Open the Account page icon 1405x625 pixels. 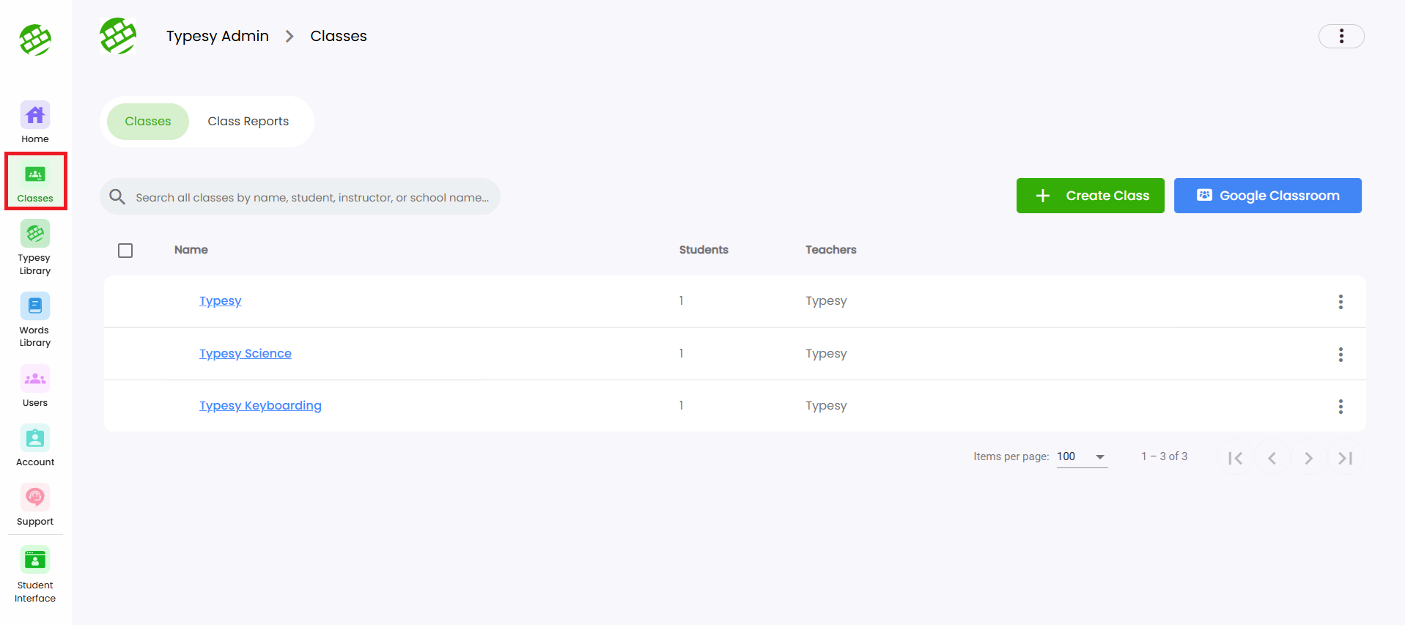[x=35, y=439]
